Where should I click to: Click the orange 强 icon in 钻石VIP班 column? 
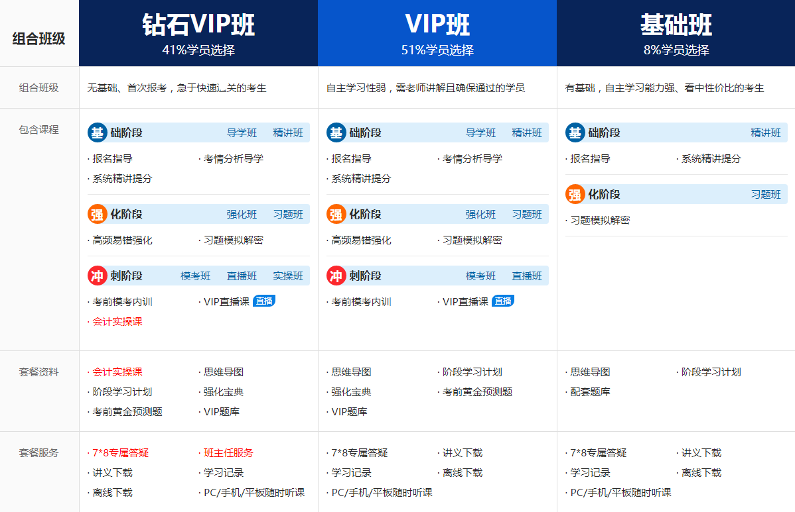[98, 214]
